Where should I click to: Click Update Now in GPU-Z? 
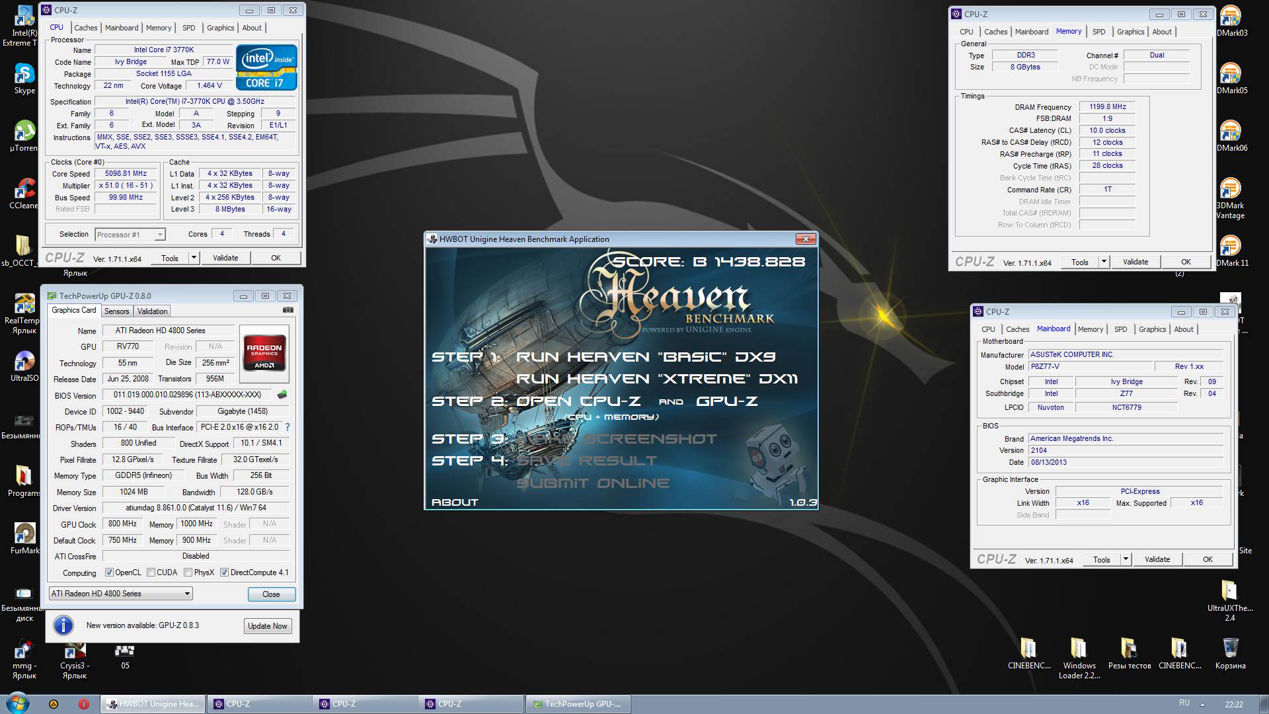click(267, 626)
